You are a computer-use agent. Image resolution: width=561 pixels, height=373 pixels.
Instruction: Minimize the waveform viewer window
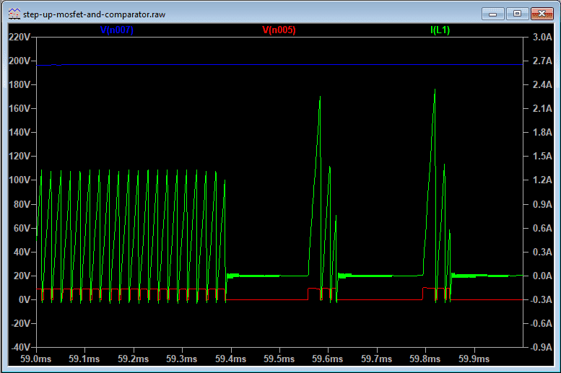tap(494, 13)
